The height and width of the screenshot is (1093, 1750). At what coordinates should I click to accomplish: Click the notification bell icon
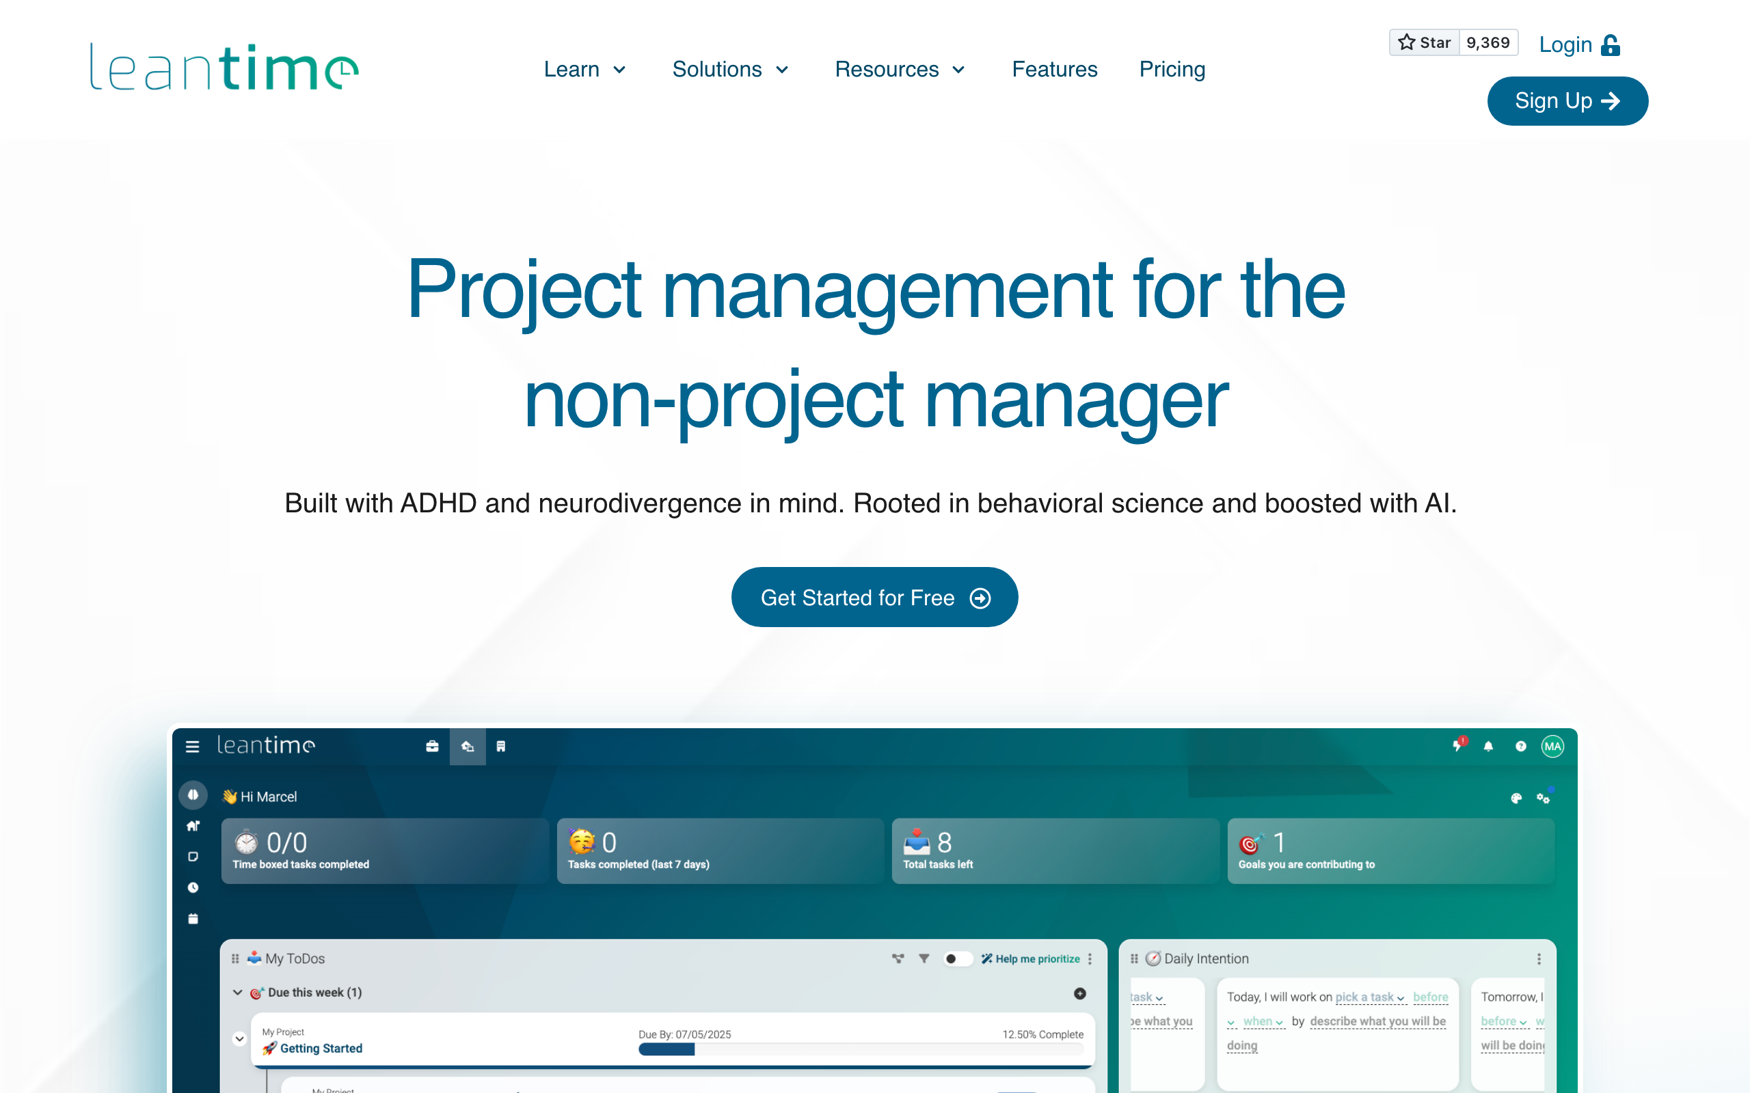pos(1488,746)
